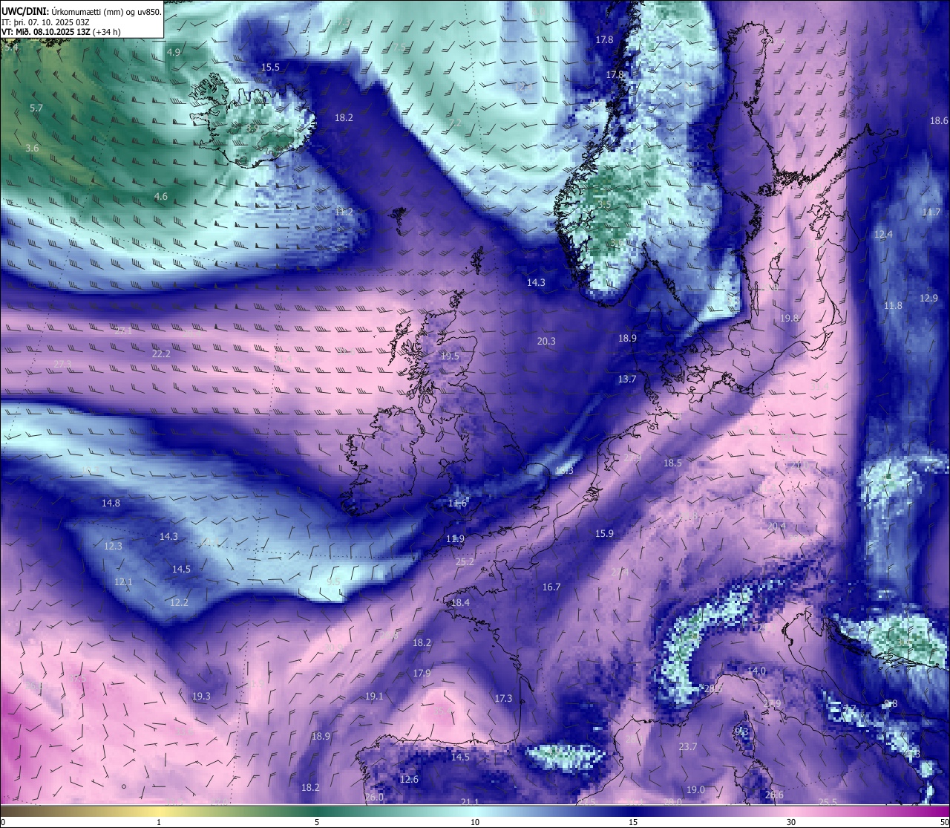Click the 15.9 map value
This screenshot has width=950, height=828.
tap(604, 533)
